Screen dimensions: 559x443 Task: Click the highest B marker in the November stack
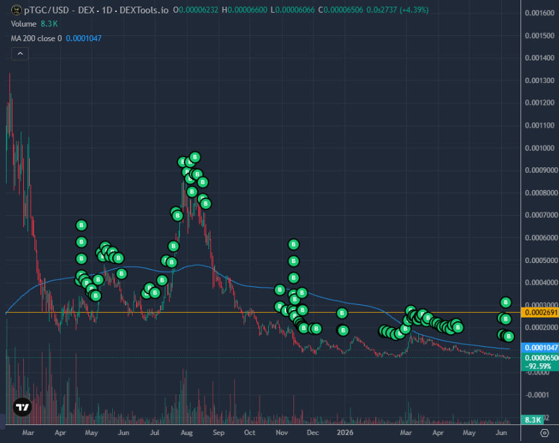pos(293,244)
